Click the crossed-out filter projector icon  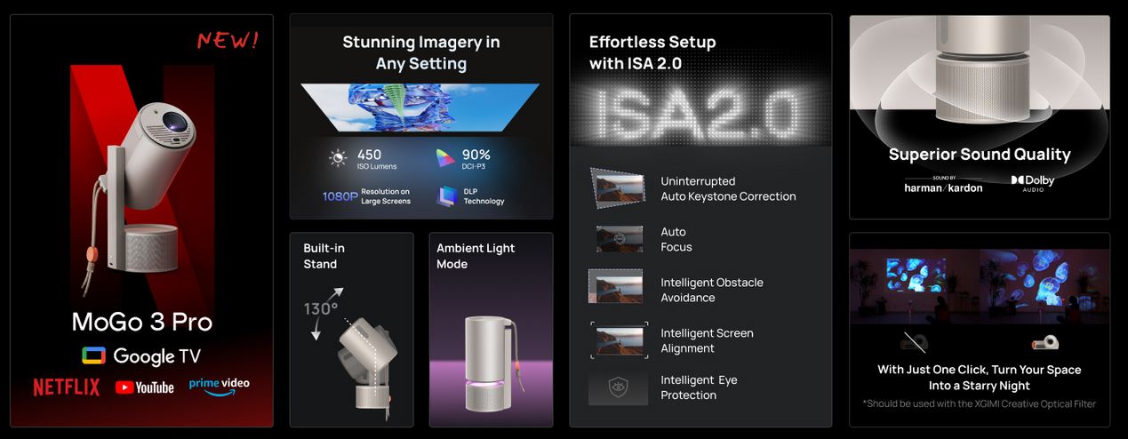916,342
